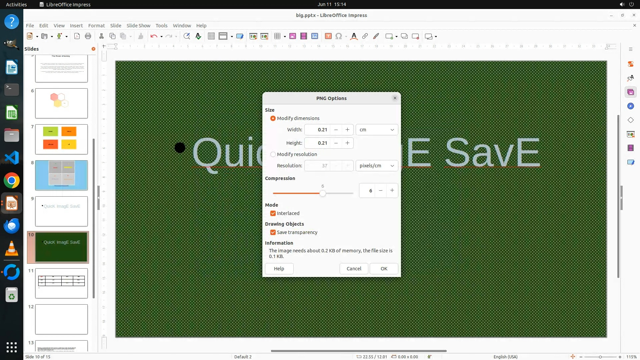Open the cm width unit dropdown
This screenshot has width=640, height=360.
click(377, 130)
